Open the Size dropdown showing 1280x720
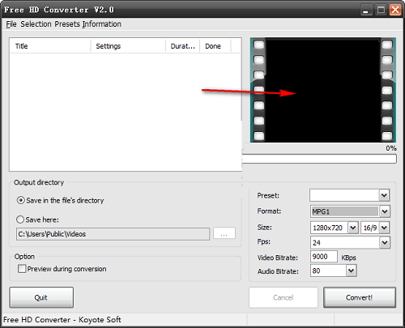 pos(352,228)
